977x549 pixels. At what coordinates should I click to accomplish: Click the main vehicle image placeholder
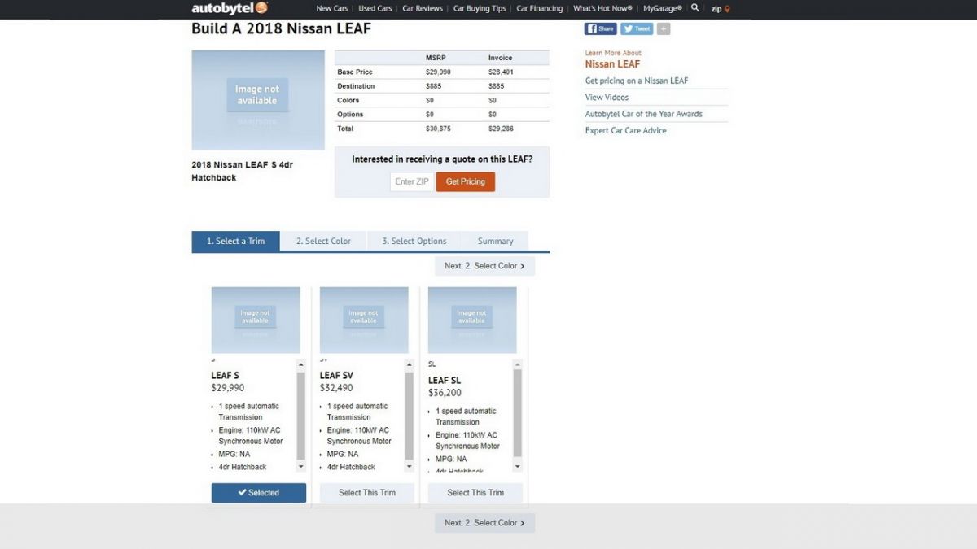tap(258, 100)
